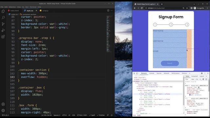Switch to the DevTools Memory tab
Viewport: 210px width, 118px height.
[x=184, y=73]
